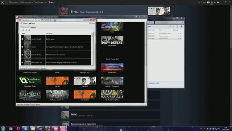Click the Explorer window search field
The height and width of the screenshot is (131, 232).
[169, 22]
